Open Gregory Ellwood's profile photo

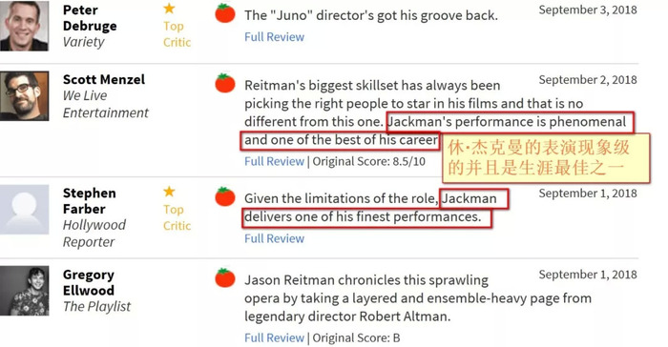tap(24, 291)
